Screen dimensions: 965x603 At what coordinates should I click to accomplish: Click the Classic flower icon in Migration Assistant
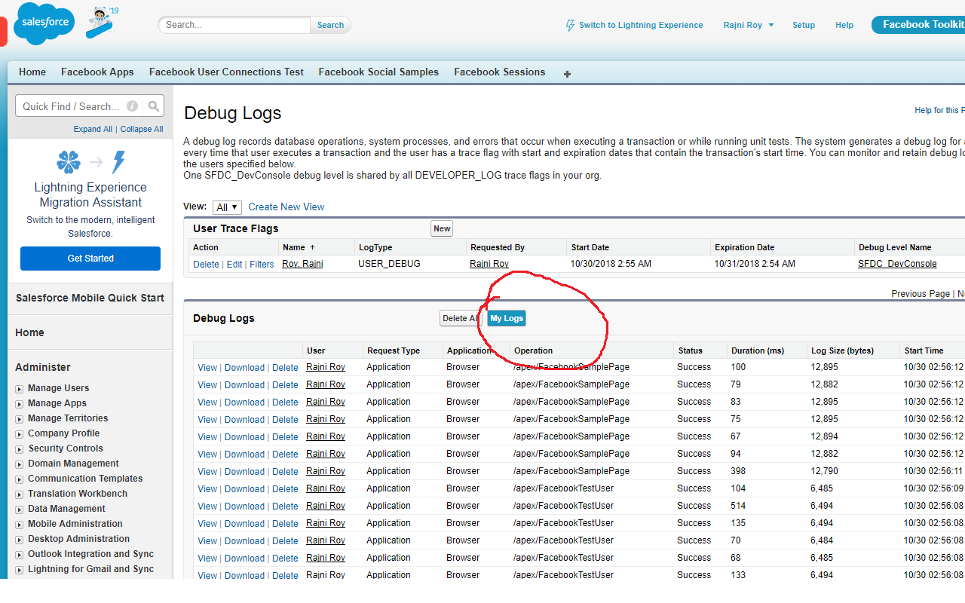(68, 161)
